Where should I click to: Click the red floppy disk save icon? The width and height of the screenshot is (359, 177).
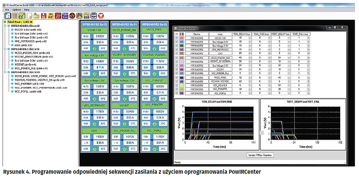click(43, 16)
